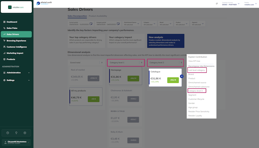Switch to the Product Availability tab
This screenshot has height=148, width=259.
[98, 16]
